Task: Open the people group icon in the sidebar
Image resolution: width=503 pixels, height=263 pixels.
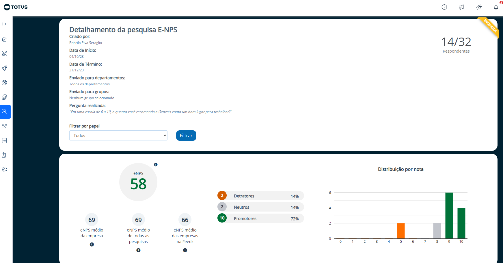Action: 4,126
